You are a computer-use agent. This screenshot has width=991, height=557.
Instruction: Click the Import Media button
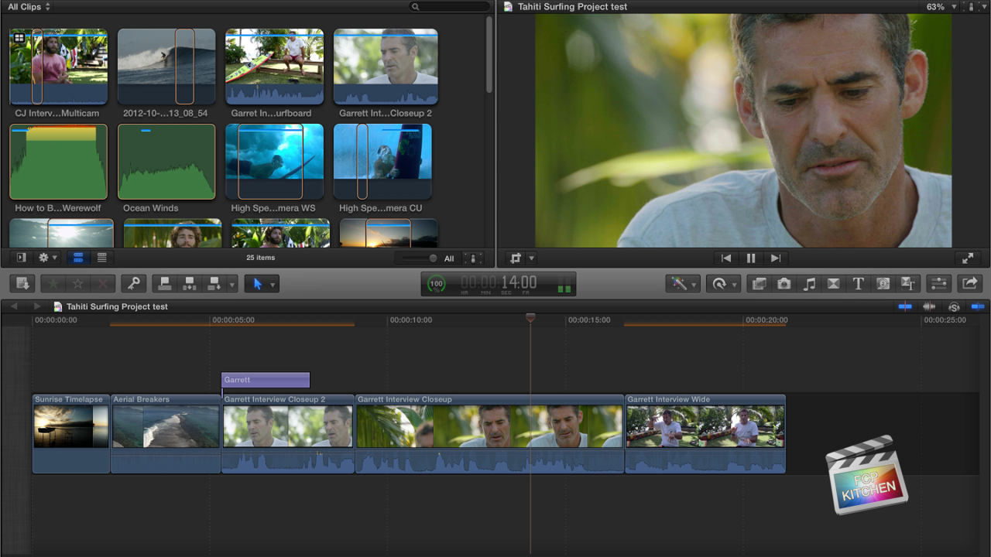(21, 283)
